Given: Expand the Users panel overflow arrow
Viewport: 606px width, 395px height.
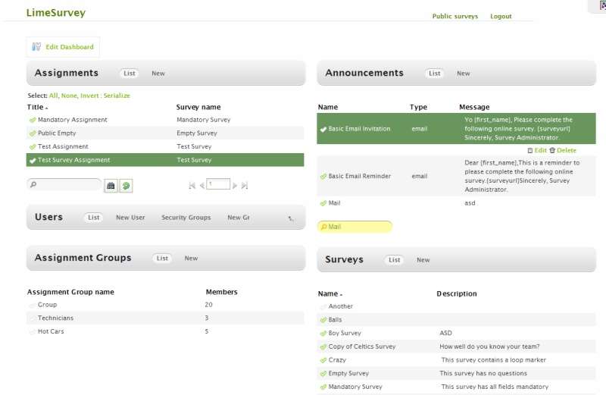Looking at the screenshot, I should pyautogui.click(x=291, y=218).
